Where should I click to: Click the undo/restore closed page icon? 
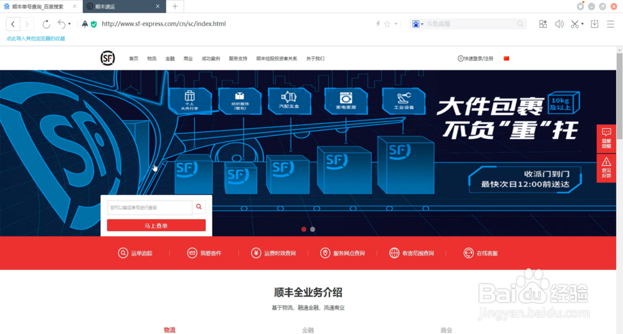pos(61,24)
